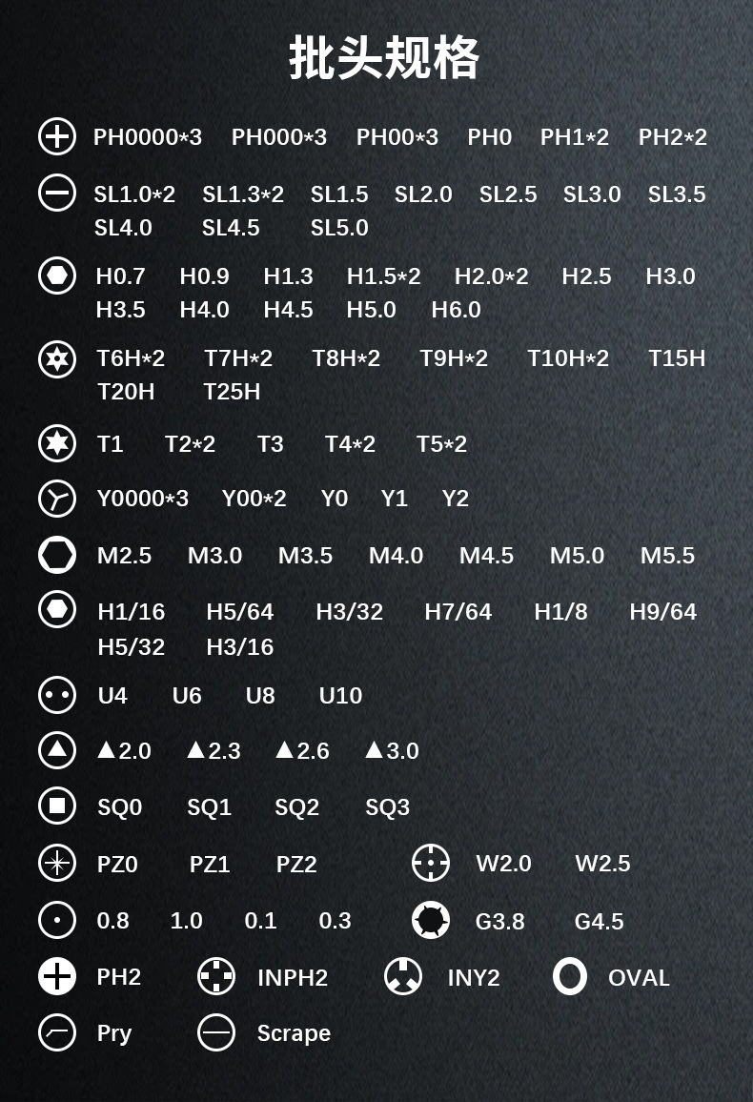The width and height of the screenshot is (753, 1102).
Task: Click the square icon beside SQ0
Action: pyautogui.click(x=57, y=806)
